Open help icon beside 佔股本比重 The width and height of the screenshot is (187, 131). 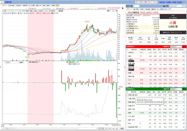click(141, 31)
